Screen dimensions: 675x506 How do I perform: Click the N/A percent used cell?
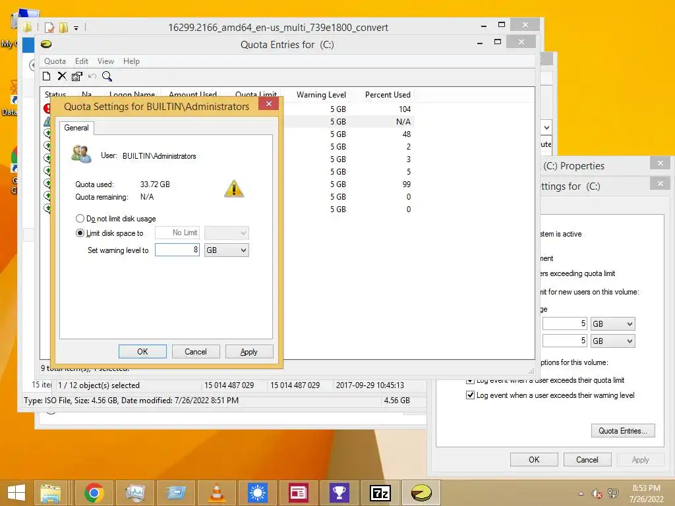click(x=403, y=122)
